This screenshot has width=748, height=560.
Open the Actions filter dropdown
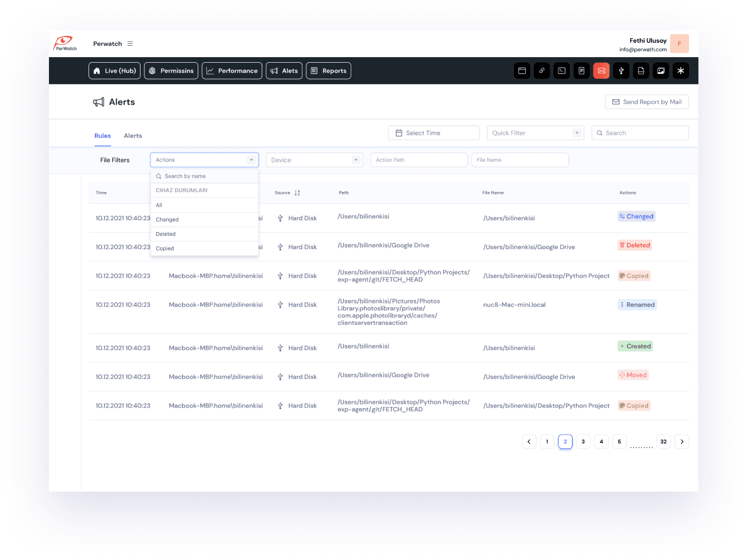204,159
